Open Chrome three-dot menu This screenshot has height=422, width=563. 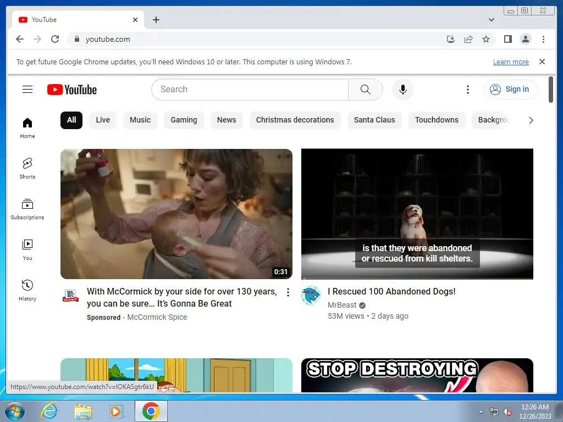(543, 39)
